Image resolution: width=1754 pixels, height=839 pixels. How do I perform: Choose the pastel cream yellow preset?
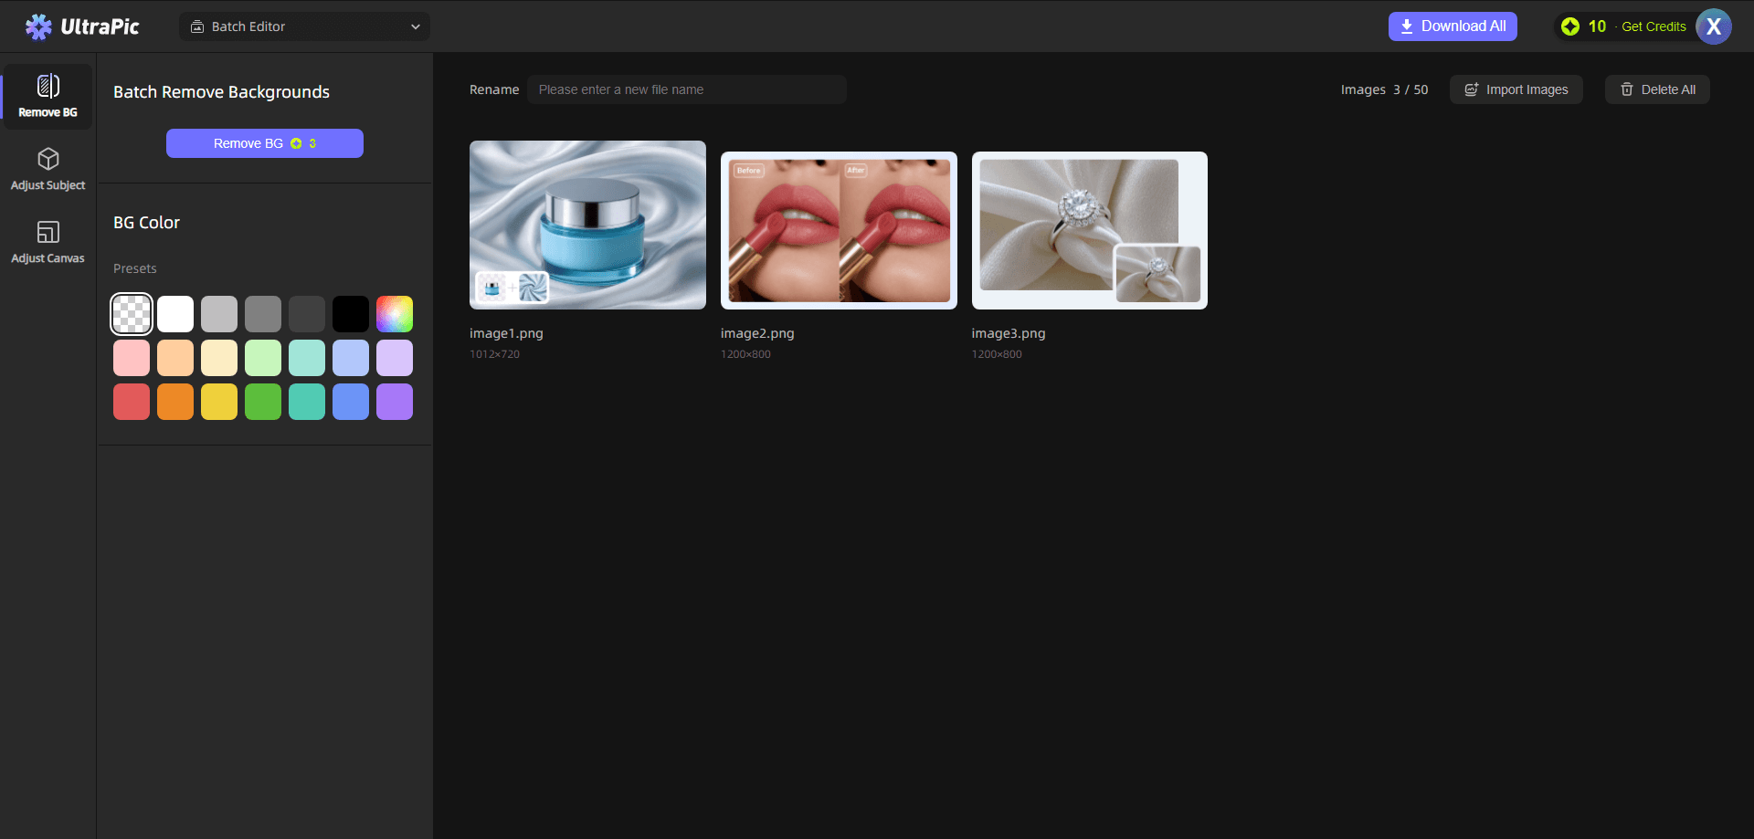[219, 358]
